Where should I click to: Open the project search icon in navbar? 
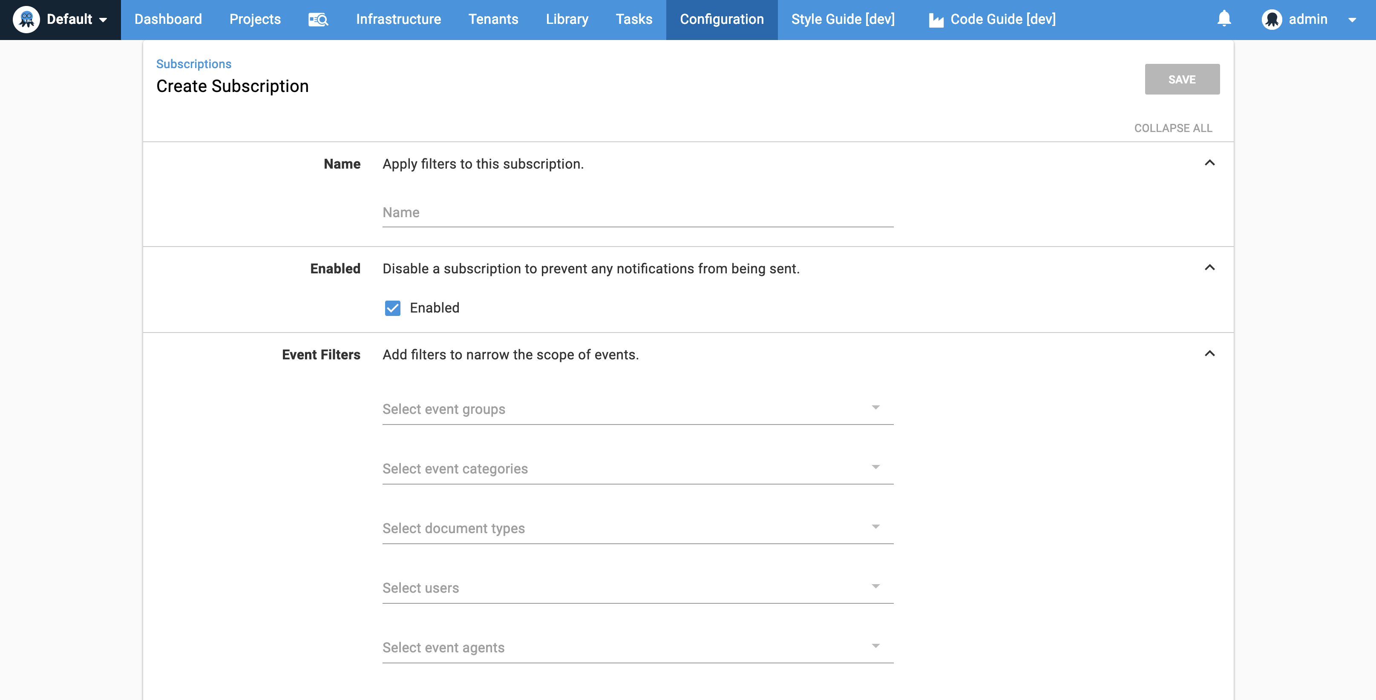(x=318, y=19)
